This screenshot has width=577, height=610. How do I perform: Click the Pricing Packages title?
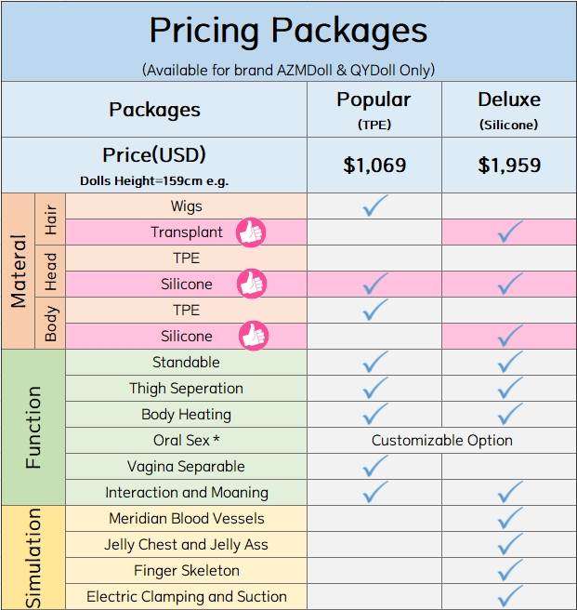click(288, 32)
